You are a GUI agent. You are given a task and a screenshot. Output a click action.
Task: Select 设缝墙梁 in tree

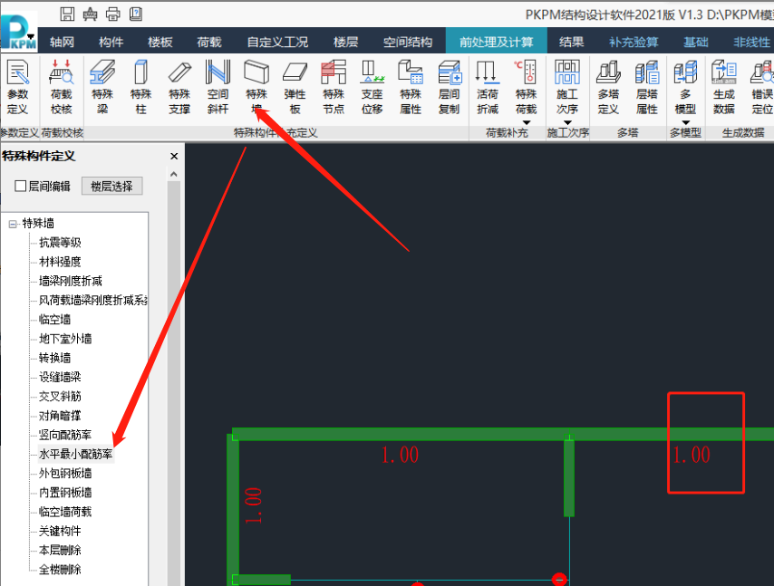coord(60,377)
